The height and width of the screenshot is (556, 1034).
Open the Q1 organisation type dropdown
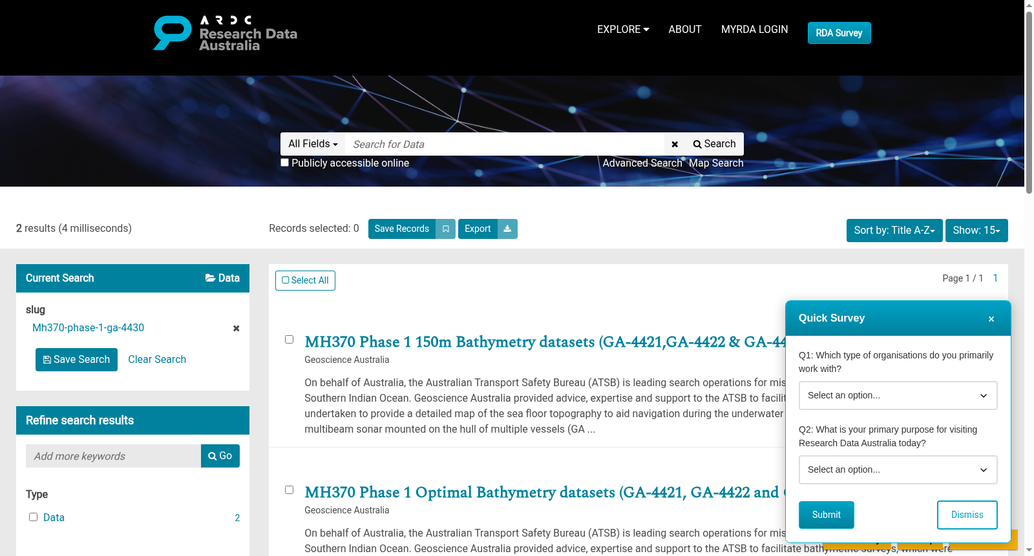click(x=898, y=395)
